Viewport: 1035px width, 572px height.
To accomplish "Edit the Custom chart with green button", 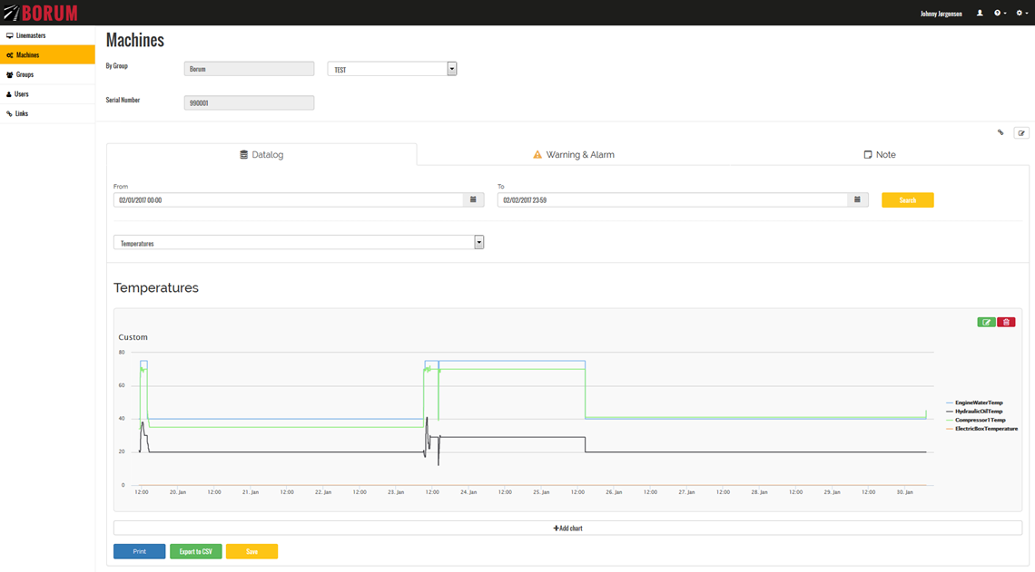I will click(x=986, y=322).
